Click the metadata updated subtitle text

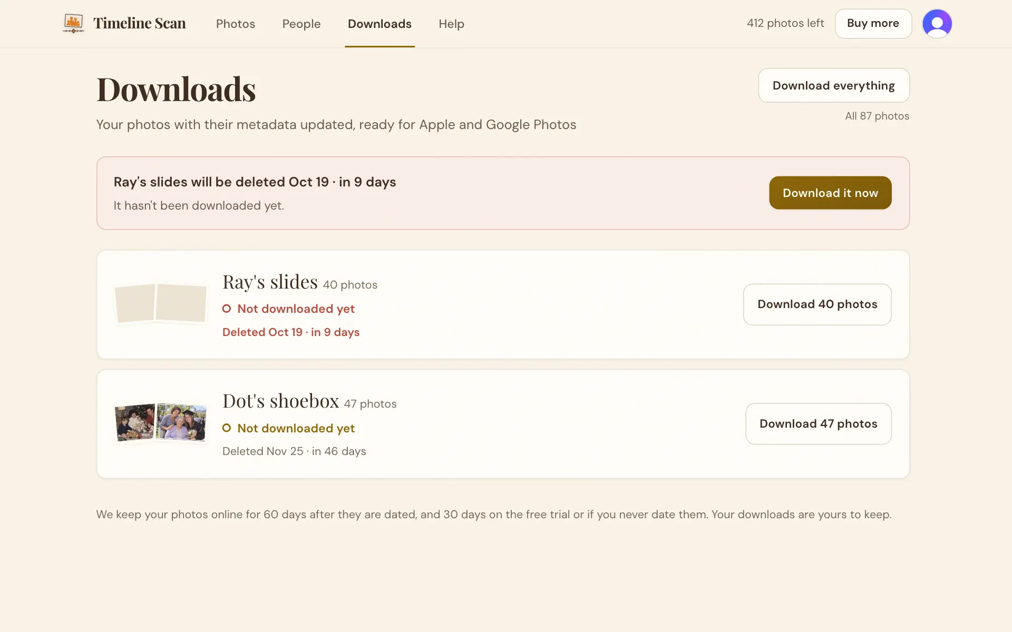[336, 125]
